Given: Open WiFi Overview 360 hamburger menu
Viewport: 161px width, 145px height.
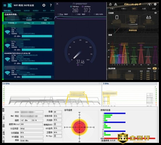Looking at the screenshot, I should point(5,5).
